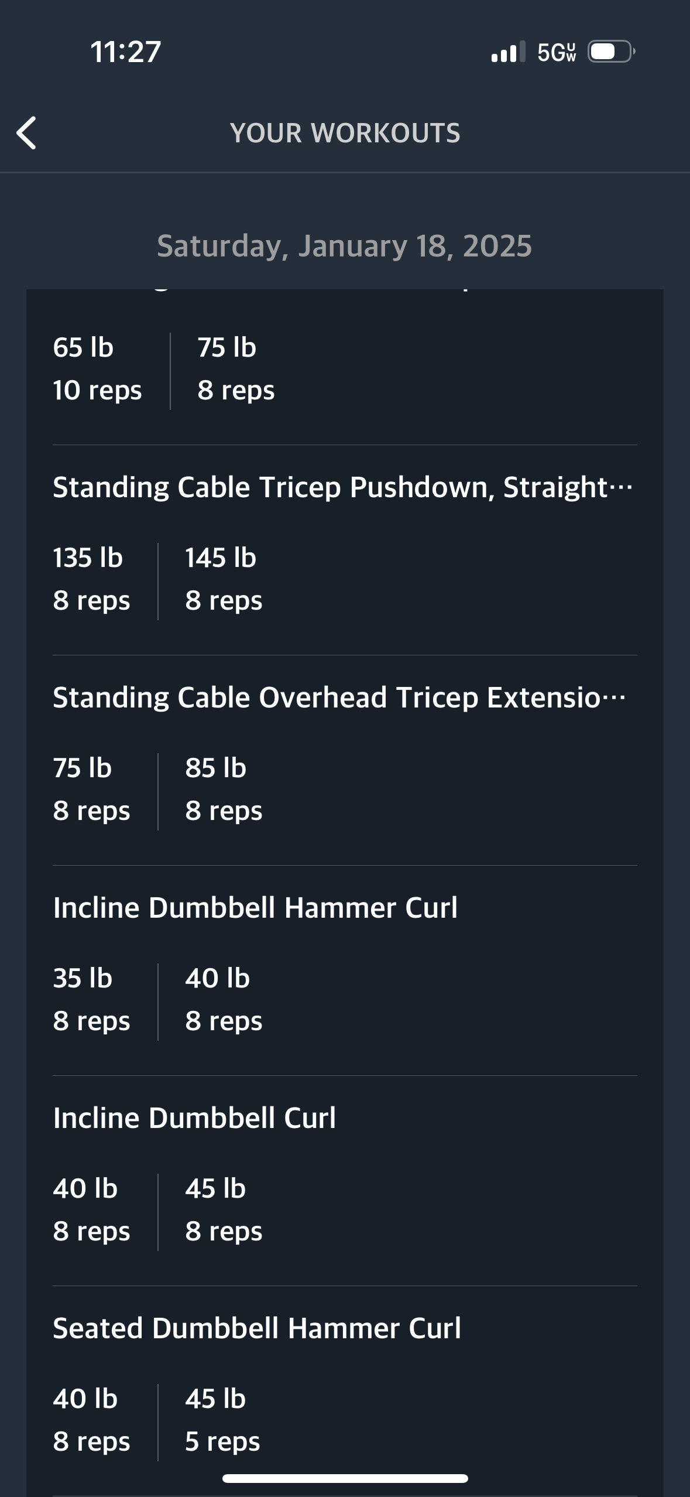Screen dimensions: 690x1497
Task: Tap the home indicator bar
Action: [345, 1479]
